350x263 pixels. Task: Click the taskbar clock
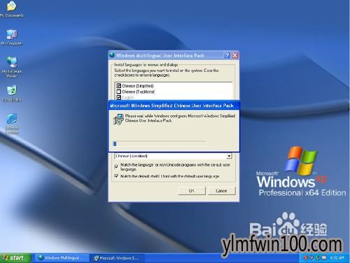click(x=337, y=258)
